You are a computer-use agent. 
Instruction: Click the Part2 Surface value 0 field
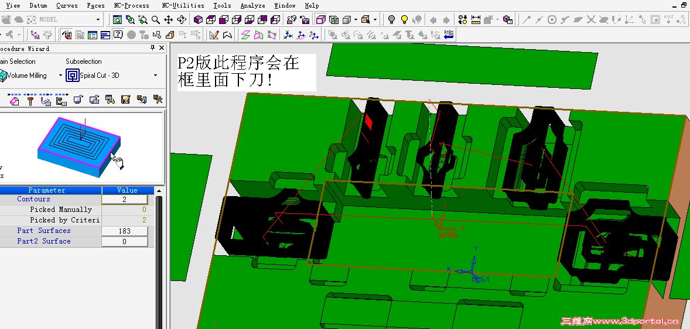125,241
